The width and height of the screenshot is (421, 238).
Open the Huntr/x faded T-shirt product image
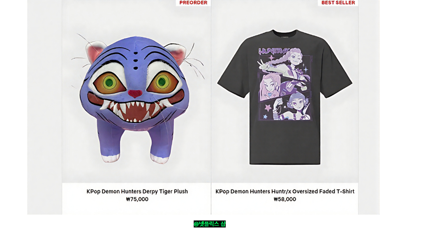point(285,91)
